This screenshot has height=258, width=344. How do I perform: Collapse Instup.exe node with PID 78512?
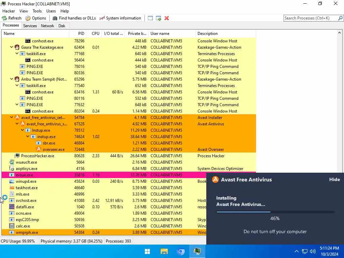(23, 130)
